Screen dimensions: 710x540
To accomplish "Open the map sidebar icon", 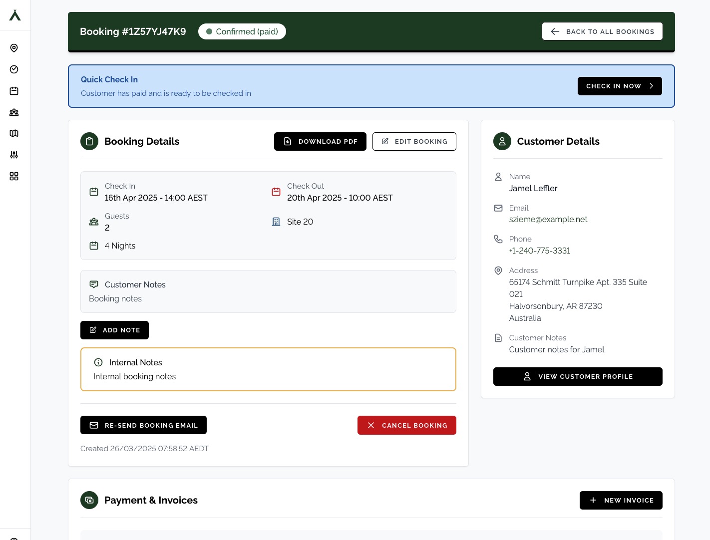I will 14,133.
